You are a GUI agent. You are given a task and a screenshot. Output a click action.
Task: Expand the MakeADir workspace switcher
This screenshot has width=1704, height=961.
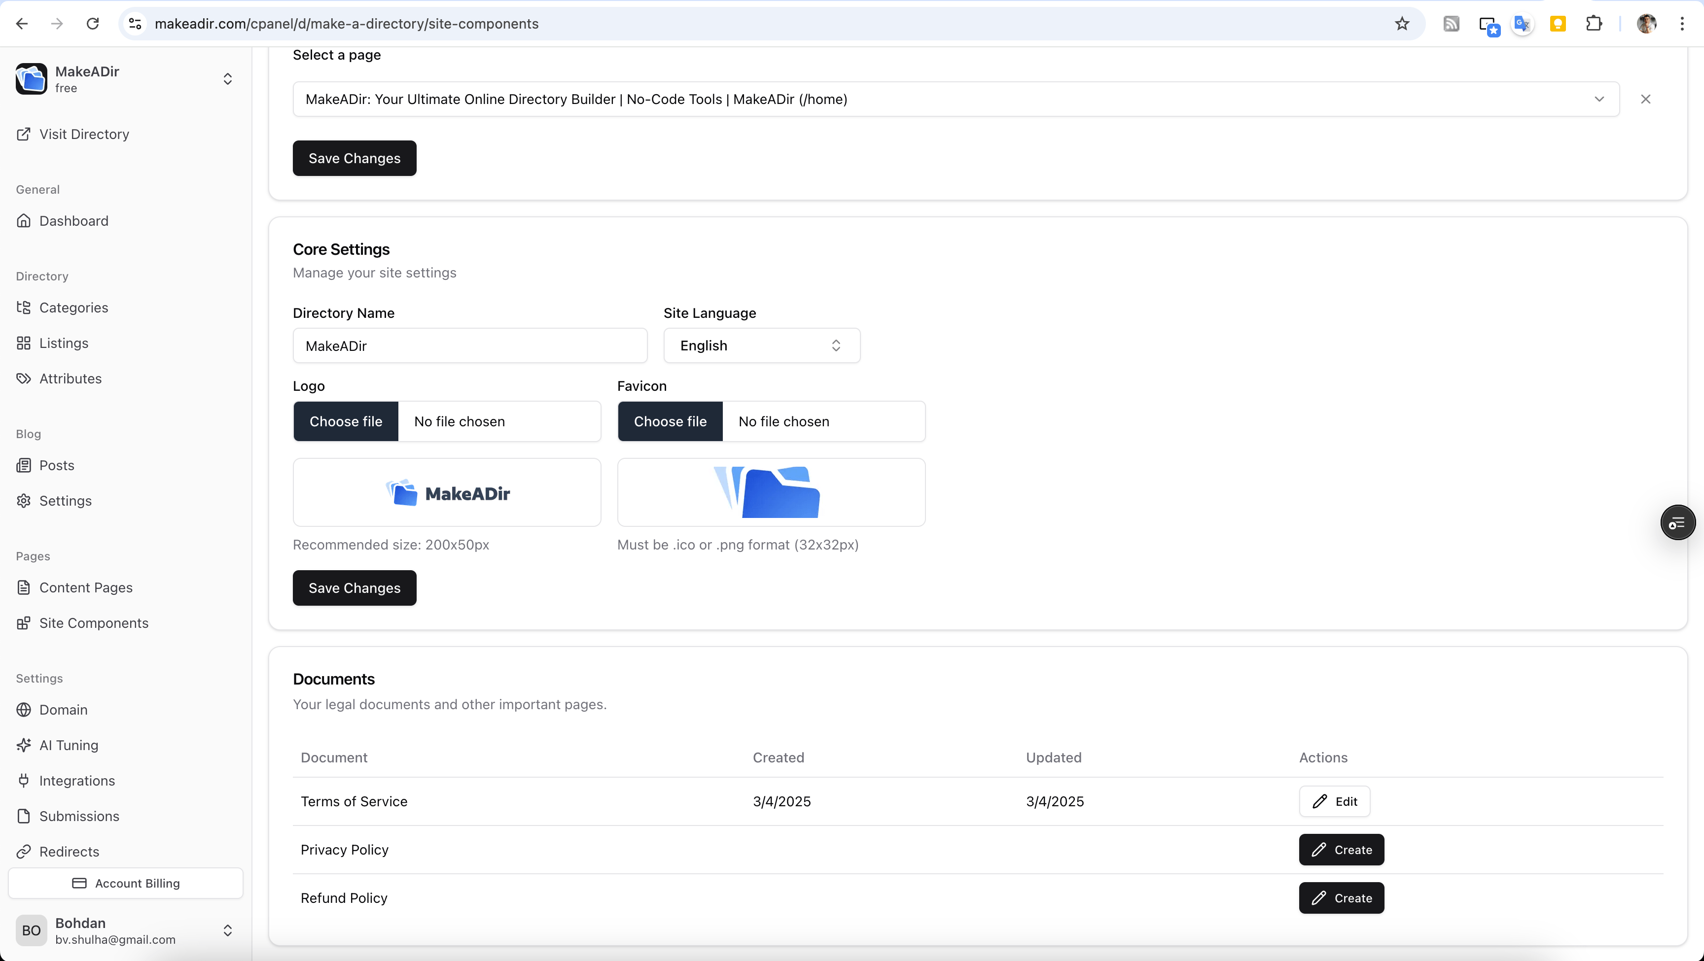click(x=227, y=79)
